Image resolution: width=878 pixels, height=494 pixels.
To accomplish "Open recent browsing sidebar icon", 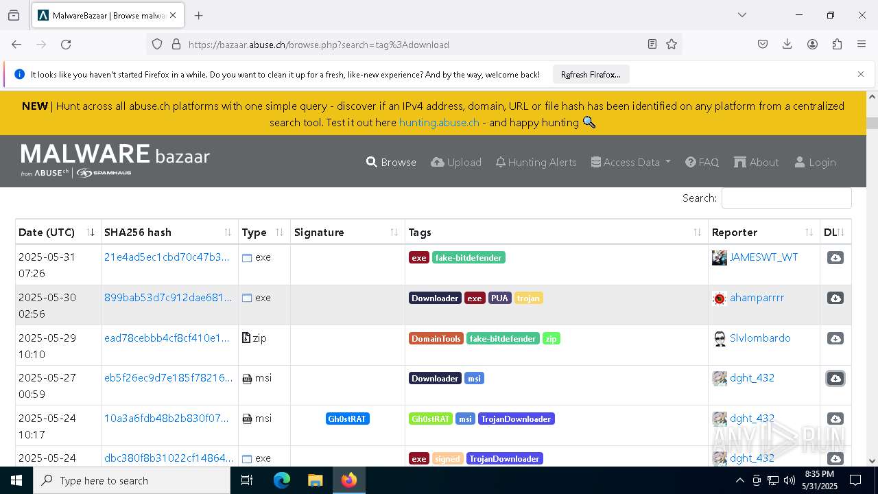I will [14, 15].
